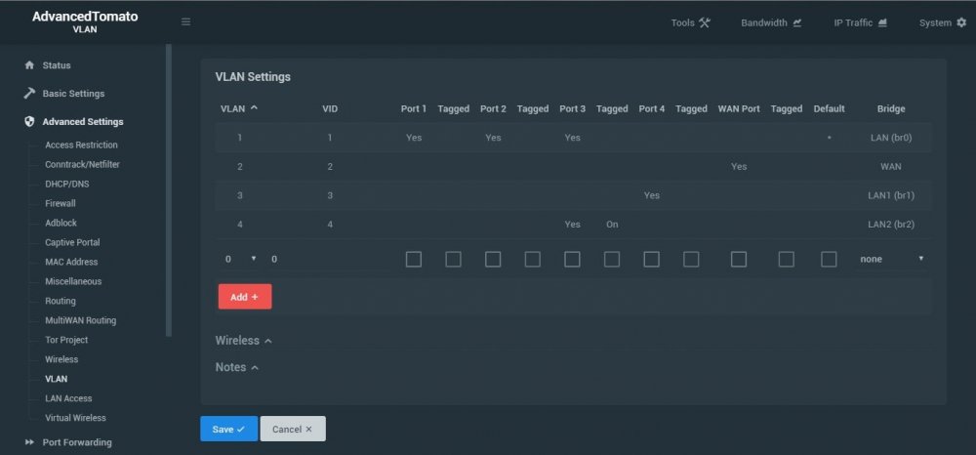Click the hamburger menu icon
The width and height of the screenshot is (976, 455).
tap(185, 21)
